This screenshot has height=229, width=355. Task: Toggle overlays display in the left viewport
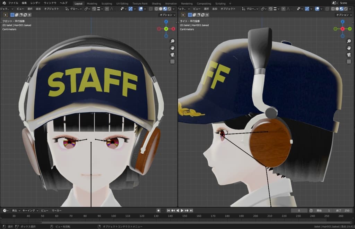click(x=141, y=9)
